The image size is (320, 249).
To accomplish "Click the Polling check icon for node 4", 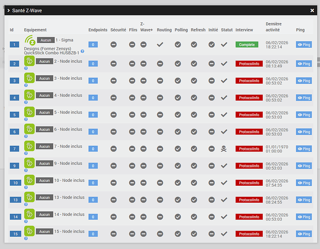I will pyautogui.click(x=178, y=98).
